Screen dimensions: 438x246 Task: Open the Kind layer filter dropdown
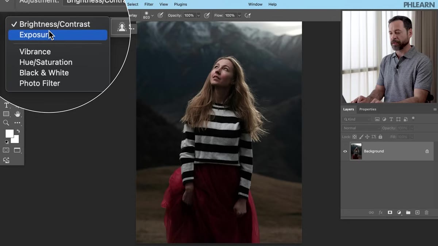click(357, 119)
